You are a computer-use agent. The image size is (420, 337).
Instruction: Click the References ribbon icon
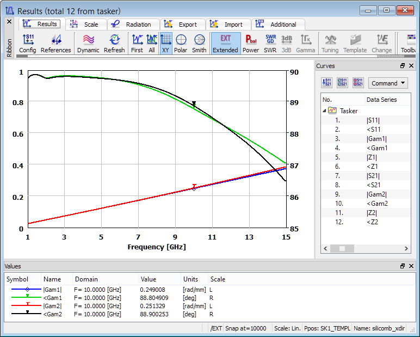point(55,43)
